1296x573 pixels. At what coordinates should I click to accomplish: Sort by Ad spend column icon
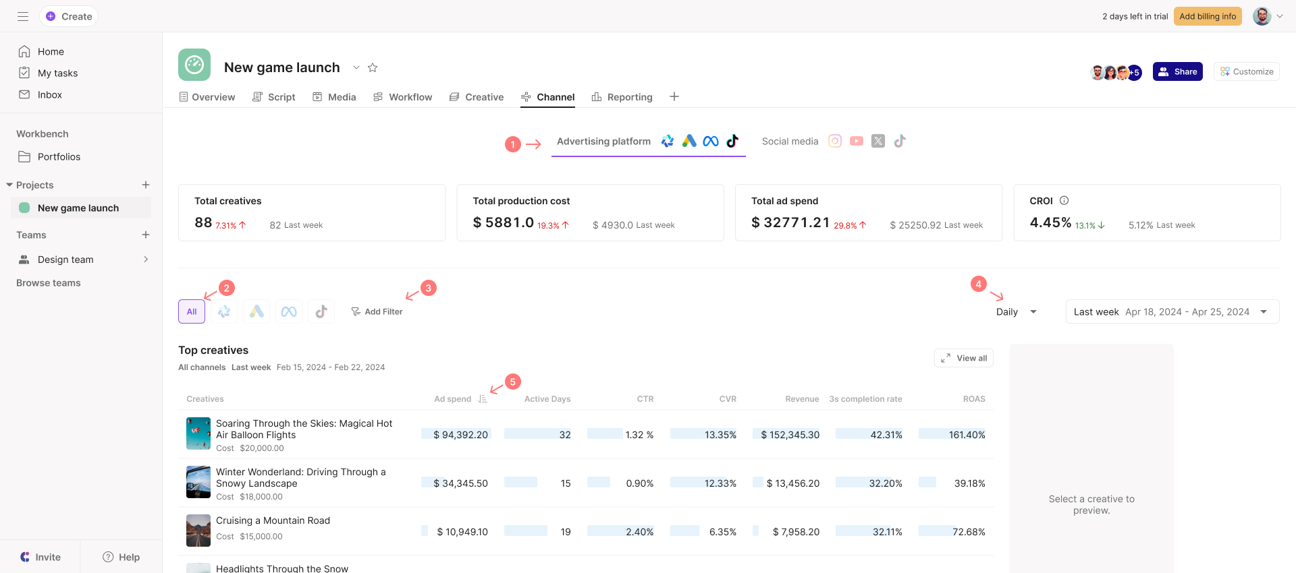pyautogui.click(x=483, y=399)
